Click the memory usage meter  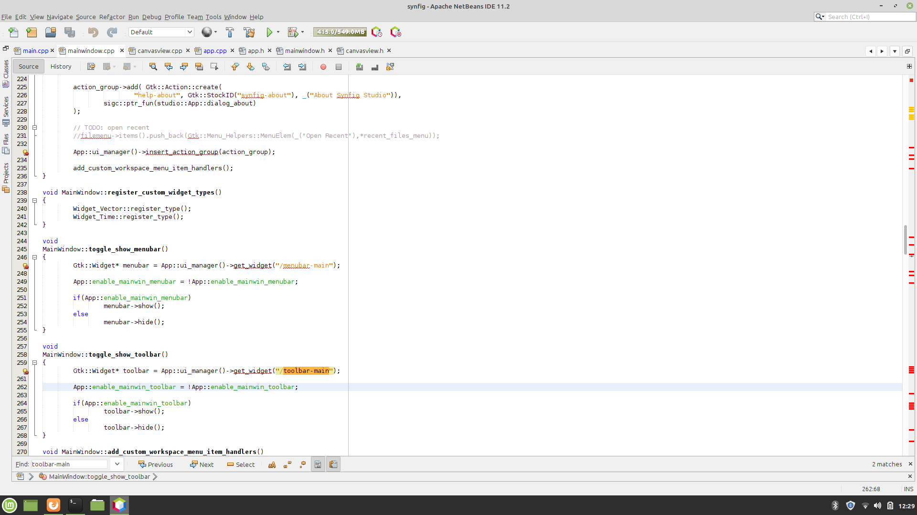point(340,32)
